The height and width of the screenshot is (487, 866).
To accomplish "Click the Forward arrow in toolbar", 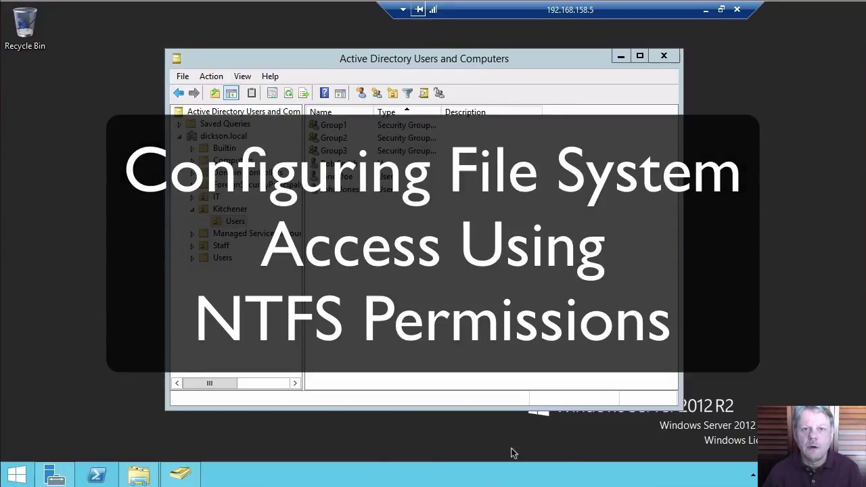I will point(194,93).
